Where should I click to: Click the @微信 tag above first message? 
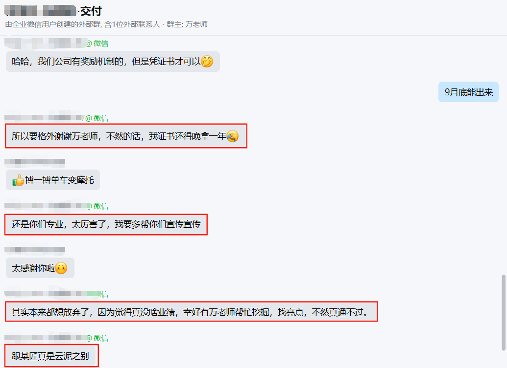click(x=97, y=43)
